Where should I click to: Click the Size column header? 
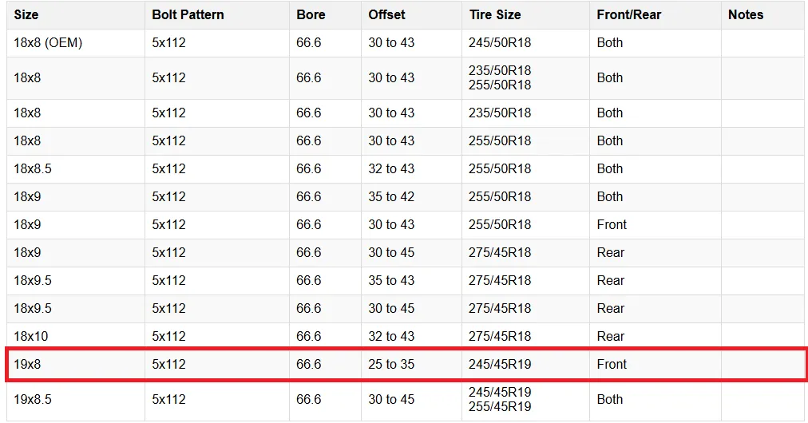[x=26, y=15]
